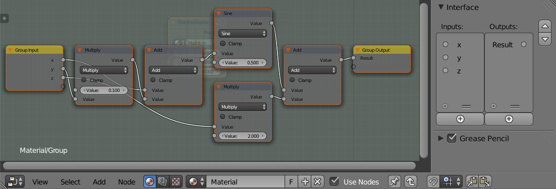Viewport: 556px width, 189px height.
Task: Toggle snap magnet icon
Action: 433,182
